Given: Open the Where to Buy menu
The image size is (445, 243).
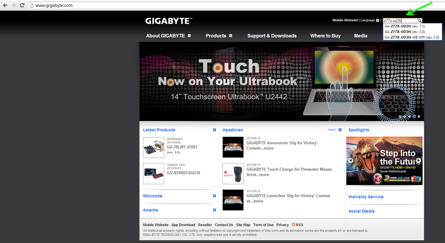Looking at the screenshot, I should (x=325, y=36).
